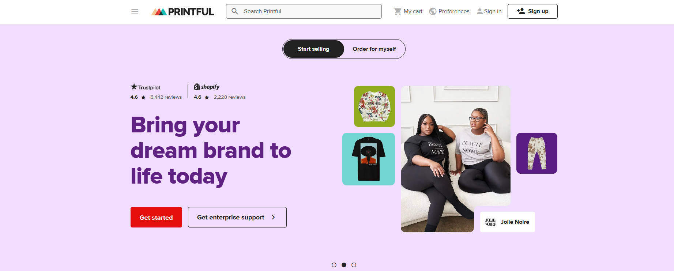Screen dimensions: 674x271
Task: Click the red Get started button
Action: click(156, 217)
